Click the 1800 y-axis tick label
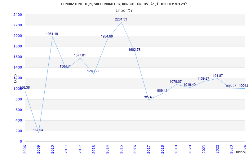This screenshot has height=155, width=248. [x=18, y=46]
